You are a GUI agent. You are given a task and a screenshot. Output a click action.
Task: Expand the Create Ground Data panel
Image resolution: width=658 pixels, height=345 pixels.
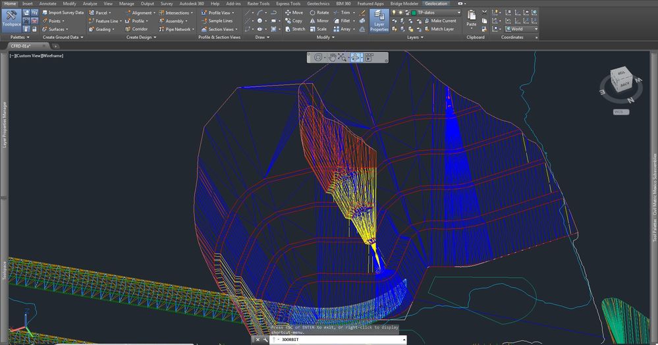coord(63,38)
